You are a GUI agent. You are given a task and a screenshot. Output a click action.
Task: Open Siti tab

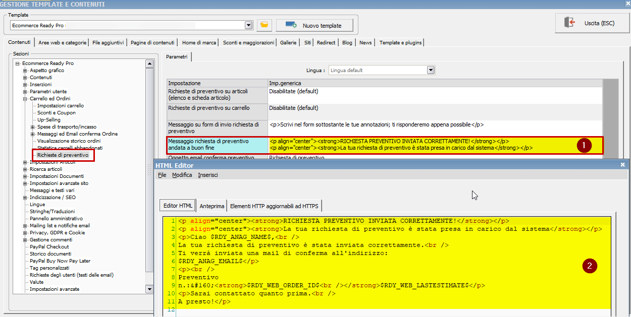click(307, 43)
